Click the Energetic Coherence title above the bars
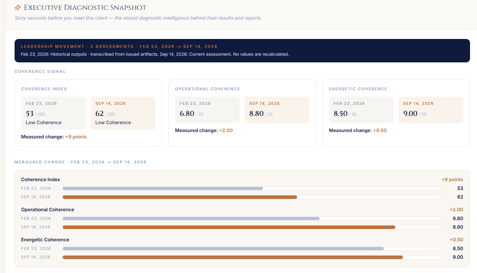Image resolution: width=477 pixels, height=273 pixels. 45,240
